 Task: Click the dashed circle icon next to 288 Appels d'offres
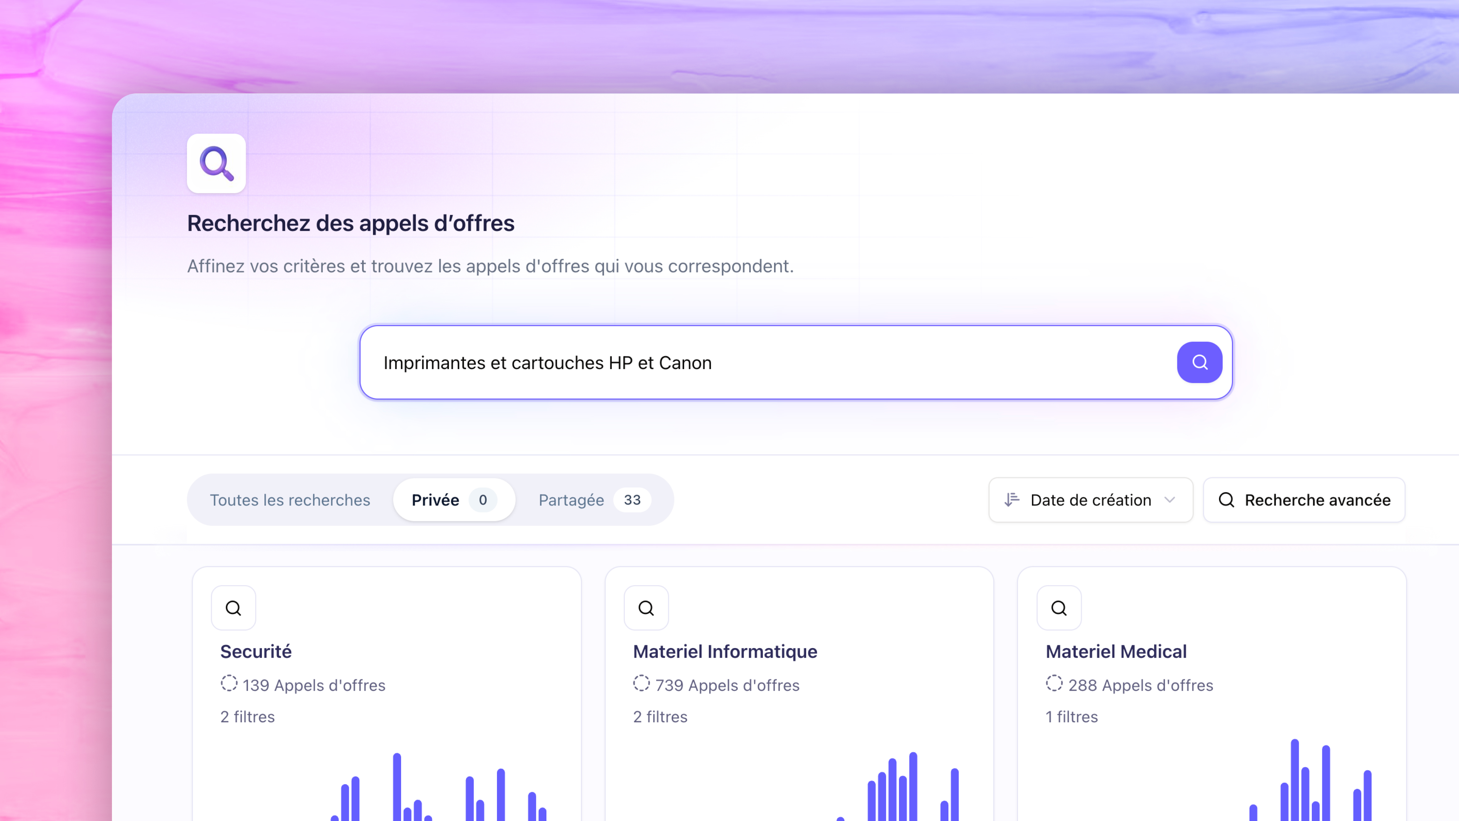[x=1054, y=683]
